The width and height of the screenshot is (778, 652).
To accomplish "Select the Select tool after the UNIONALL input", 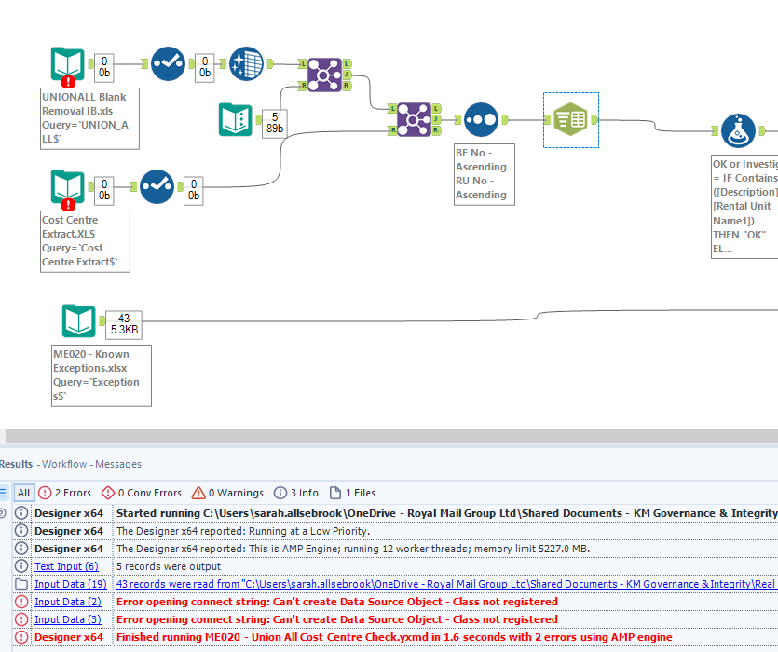I will pos(168,64).
